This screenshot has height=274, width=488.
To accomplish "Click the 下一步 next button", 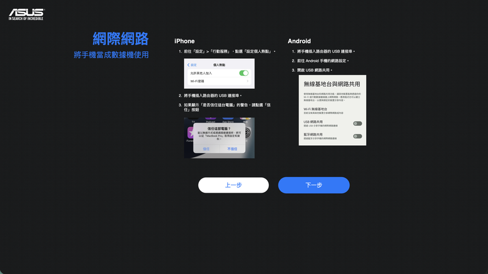I will pos(313,185).
